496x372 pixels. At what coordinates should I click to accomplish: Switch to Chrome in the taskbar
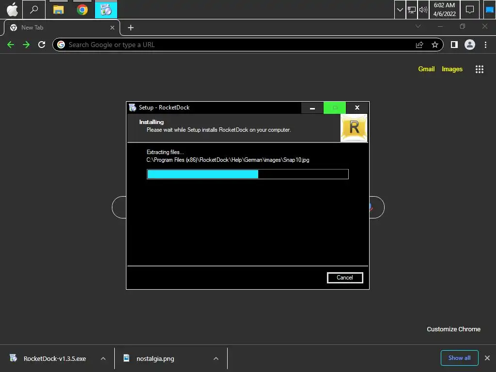[x=82, y=10]
